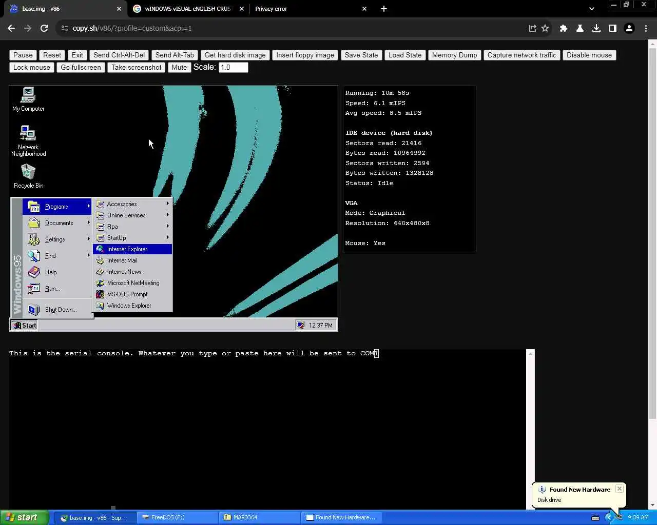Toggle the browser side panel icon
Viewport: 657px width, 525px height.
[x=613, y=28]
